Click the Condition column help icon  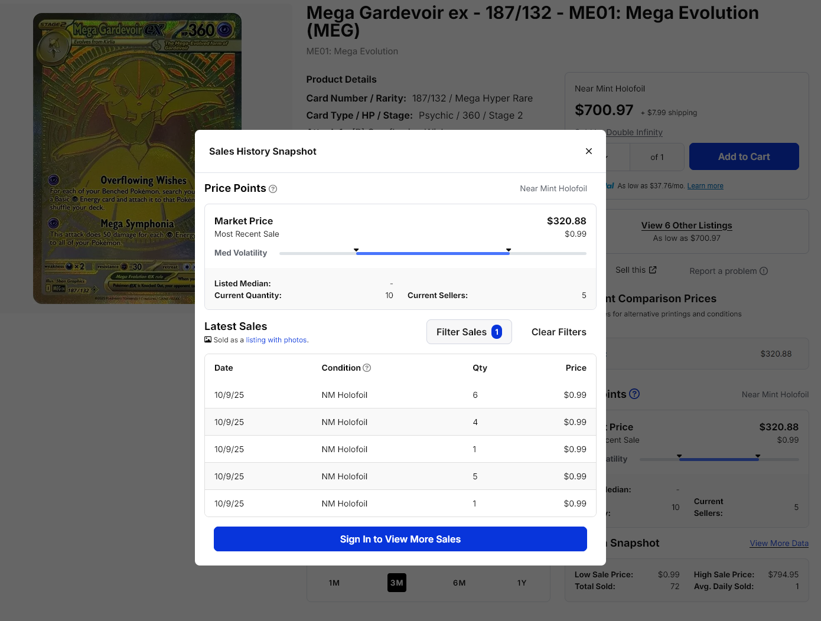367,368
